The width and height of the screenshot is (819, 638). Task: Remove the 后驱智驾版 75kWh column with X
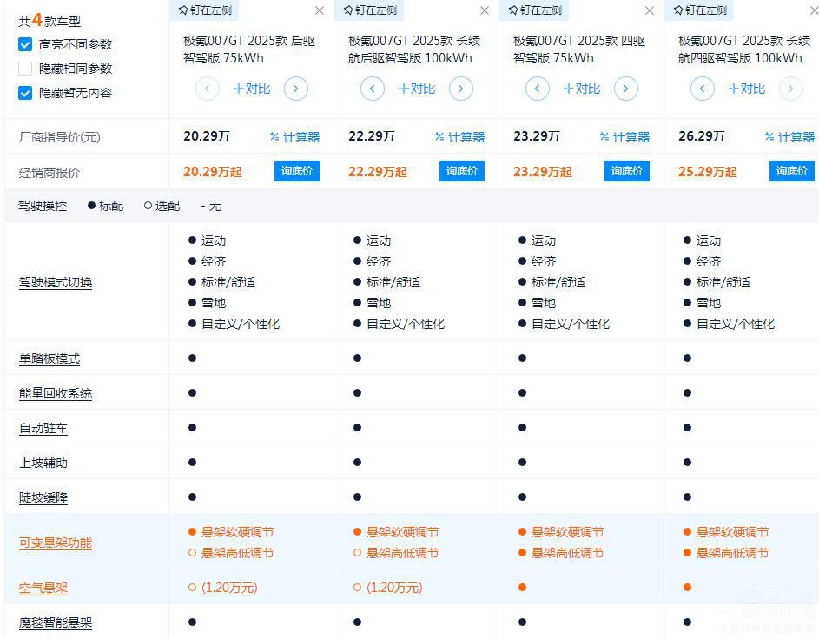coord(320,10)
